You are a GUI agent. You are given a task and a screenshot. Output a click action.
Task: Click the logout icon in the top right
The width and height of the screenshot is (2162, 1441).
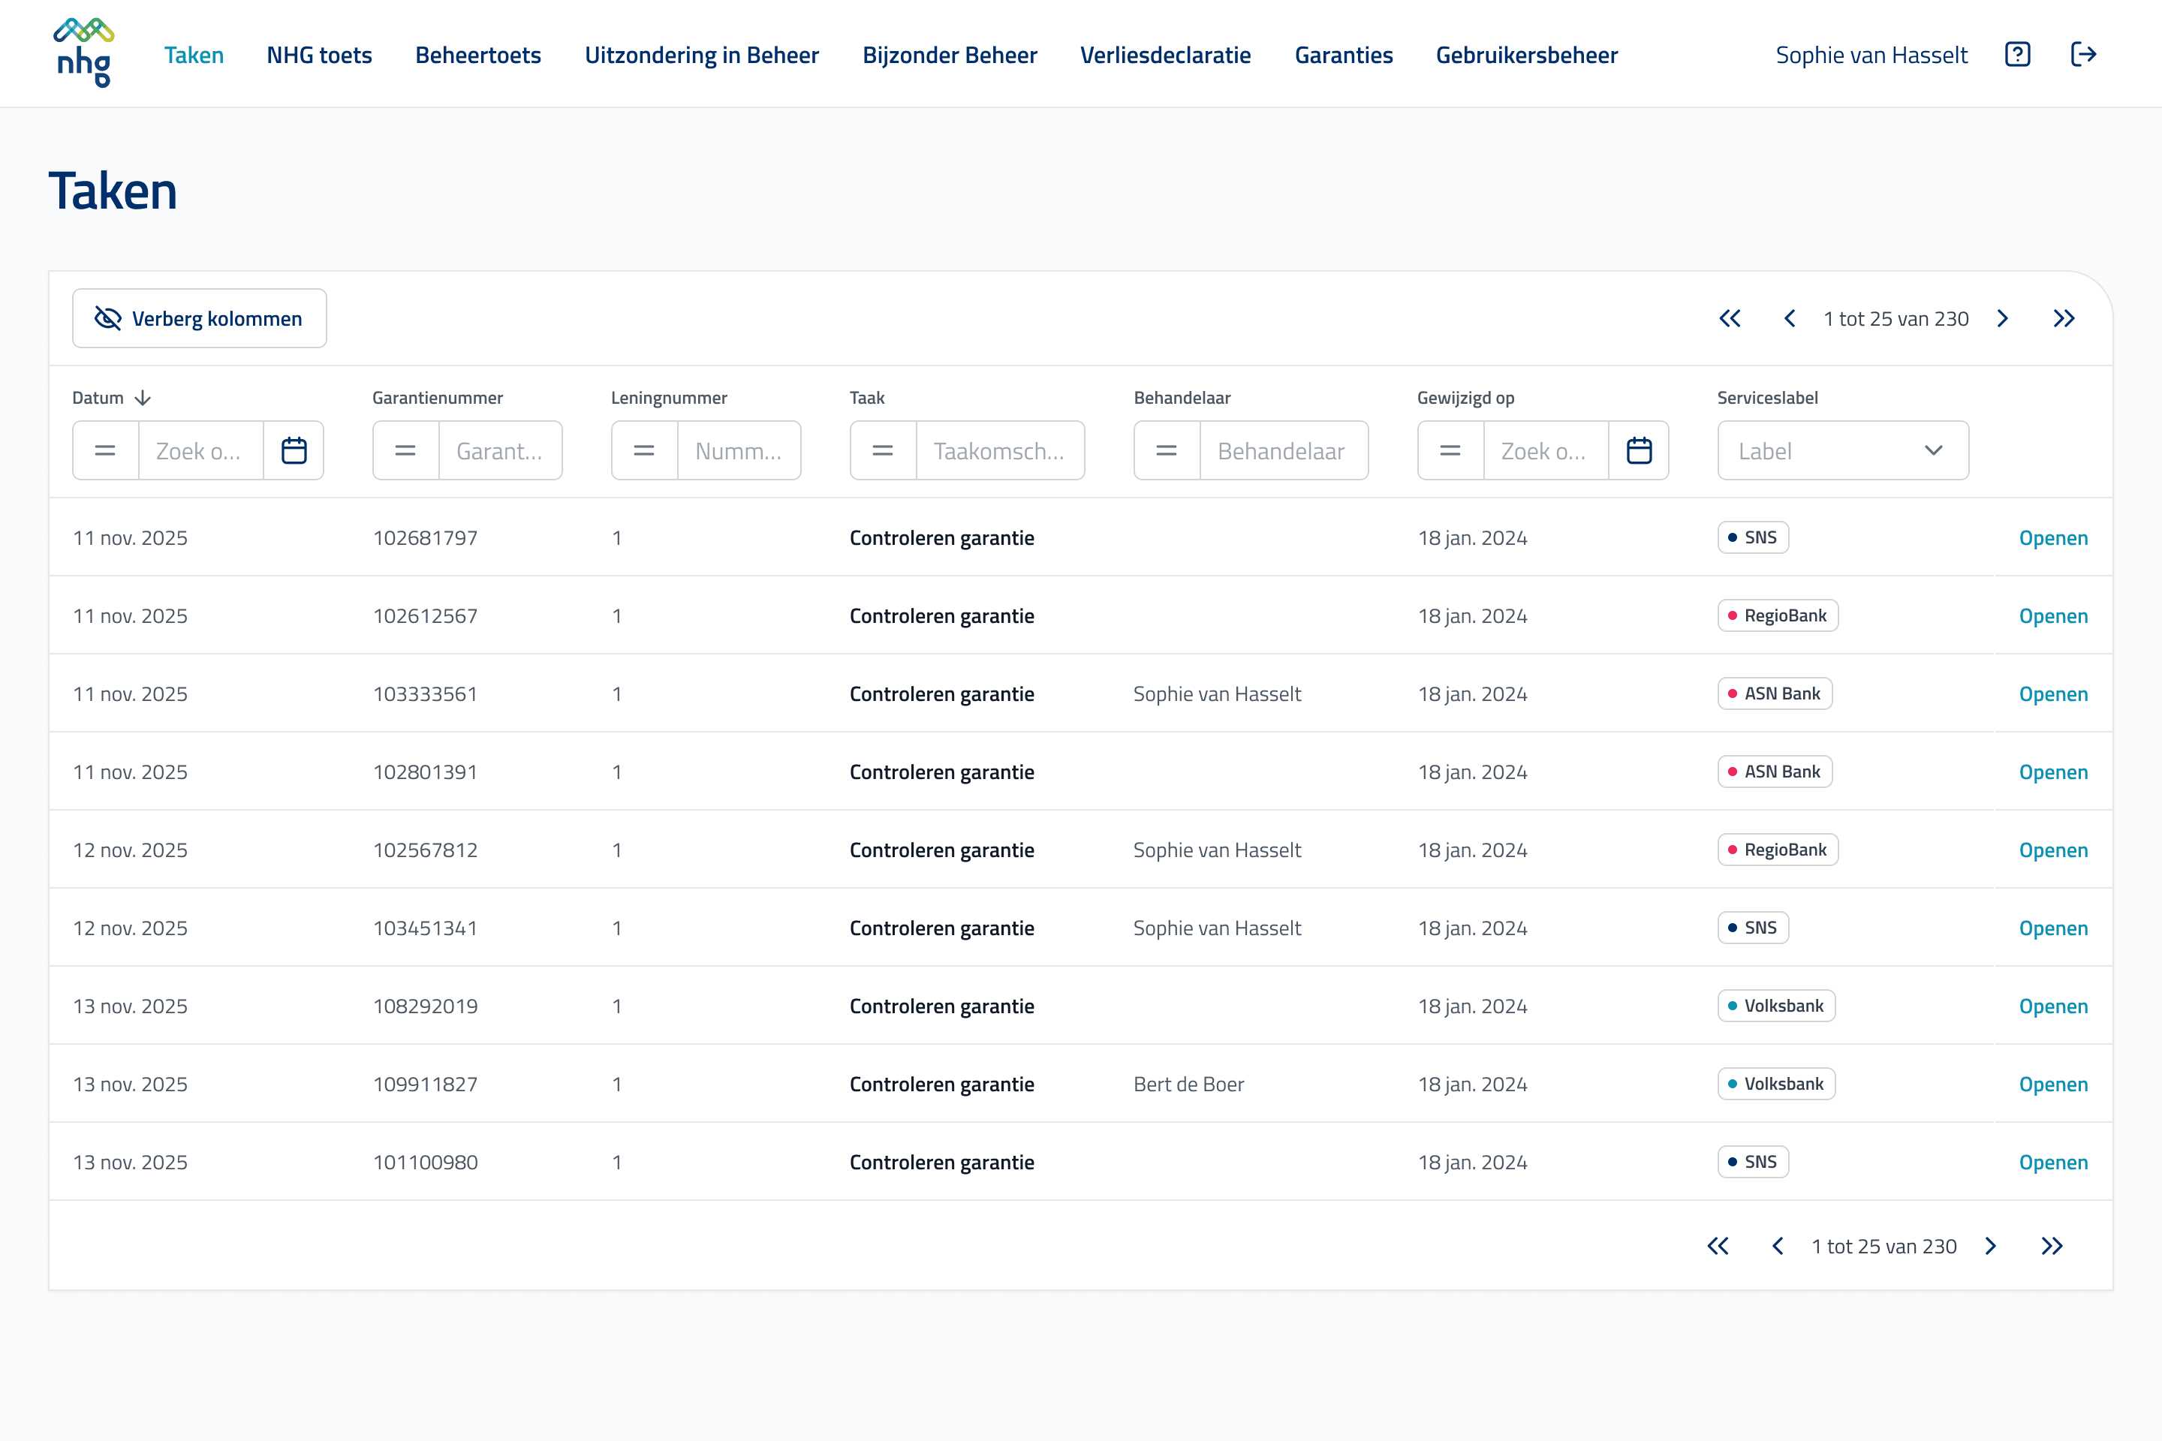pyautogui.click(x=2084, y=54)
